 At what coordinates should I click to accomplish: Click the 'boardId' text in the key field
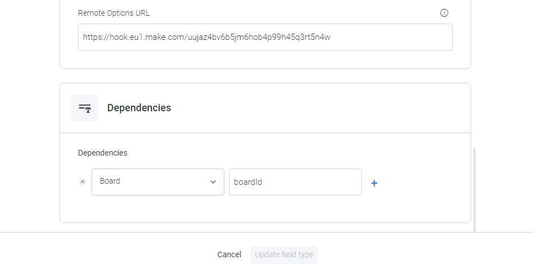(x=248, y=182)
